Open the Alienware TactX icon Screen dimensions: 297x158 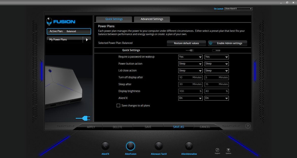pos(159,146)
